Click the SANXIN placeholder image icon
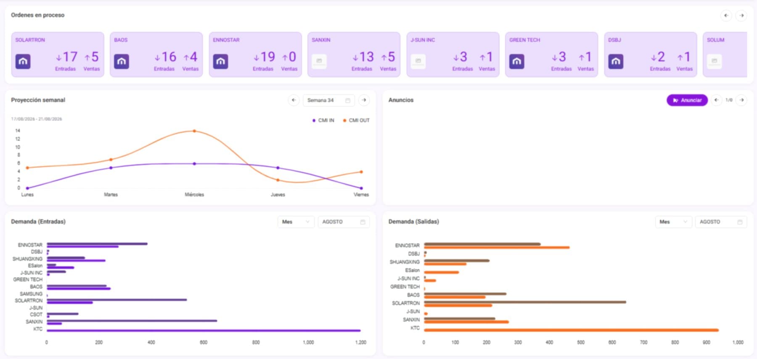This screenshot has width=757, height=359. tap(319, 62)
